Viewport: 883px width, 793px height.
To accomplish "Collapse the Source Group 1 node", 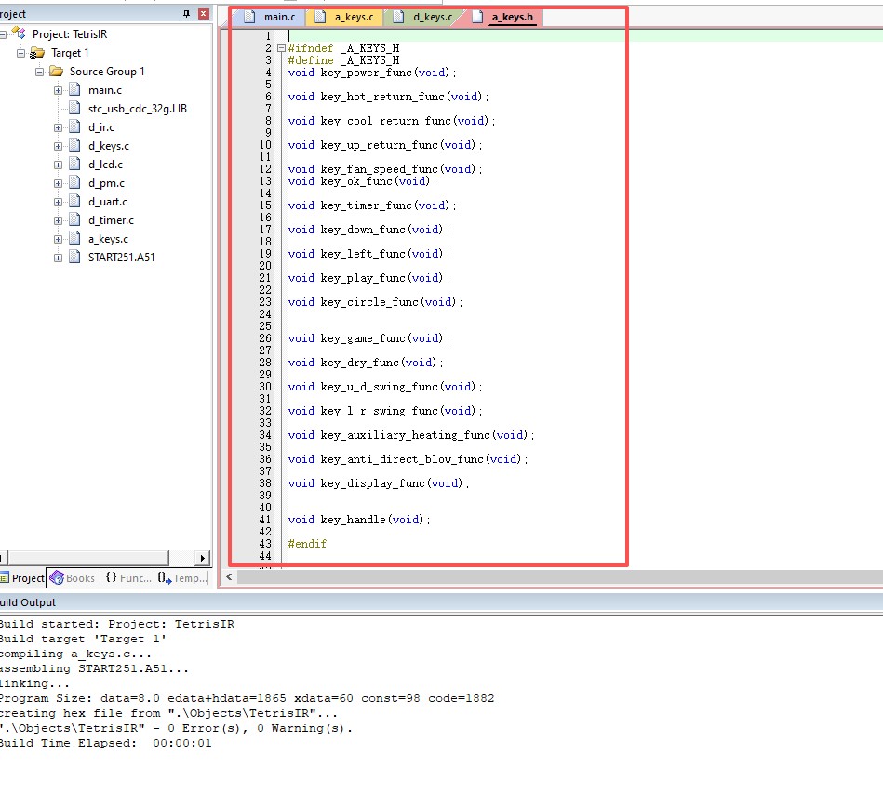I will coord(40,72).
